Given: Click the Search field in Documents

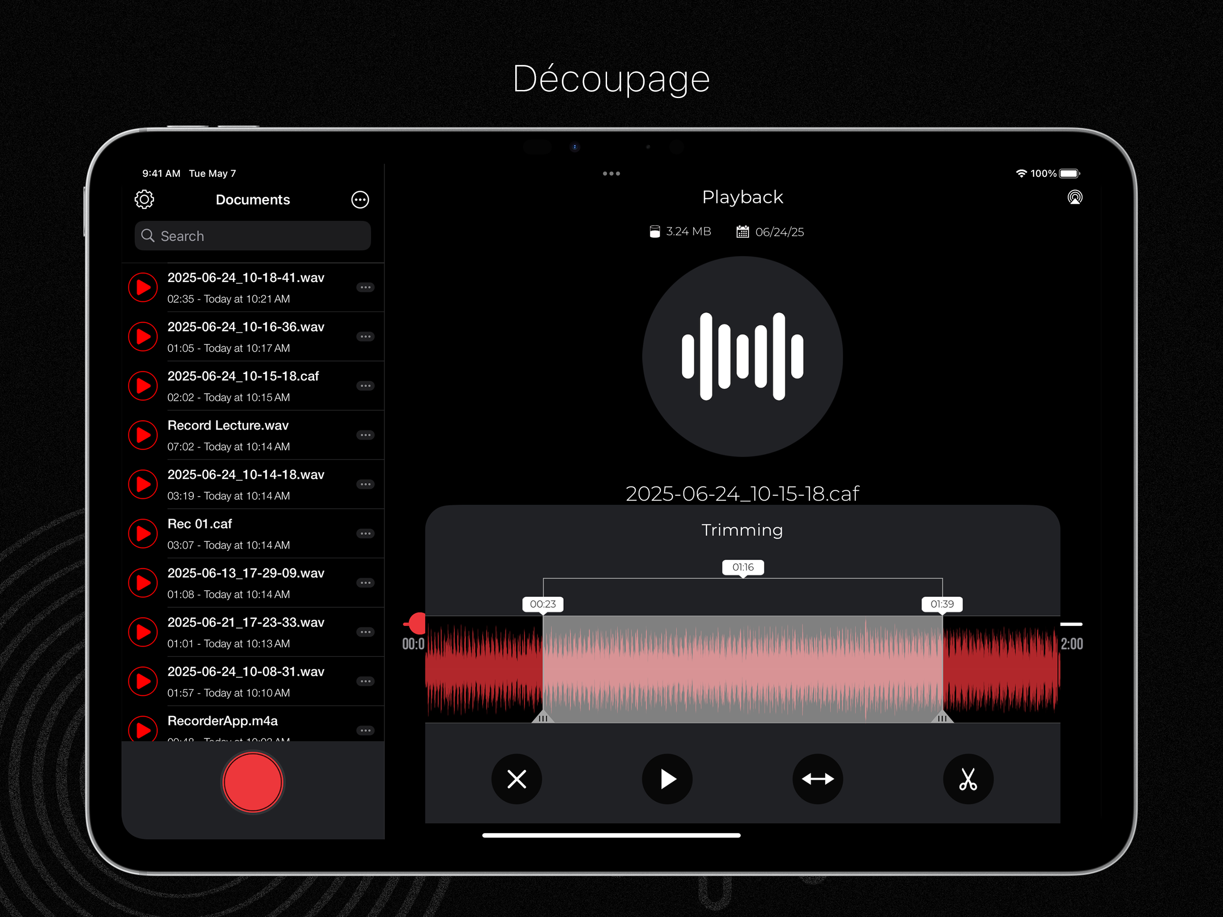Looking at the screenshot, I should [252, 236].
